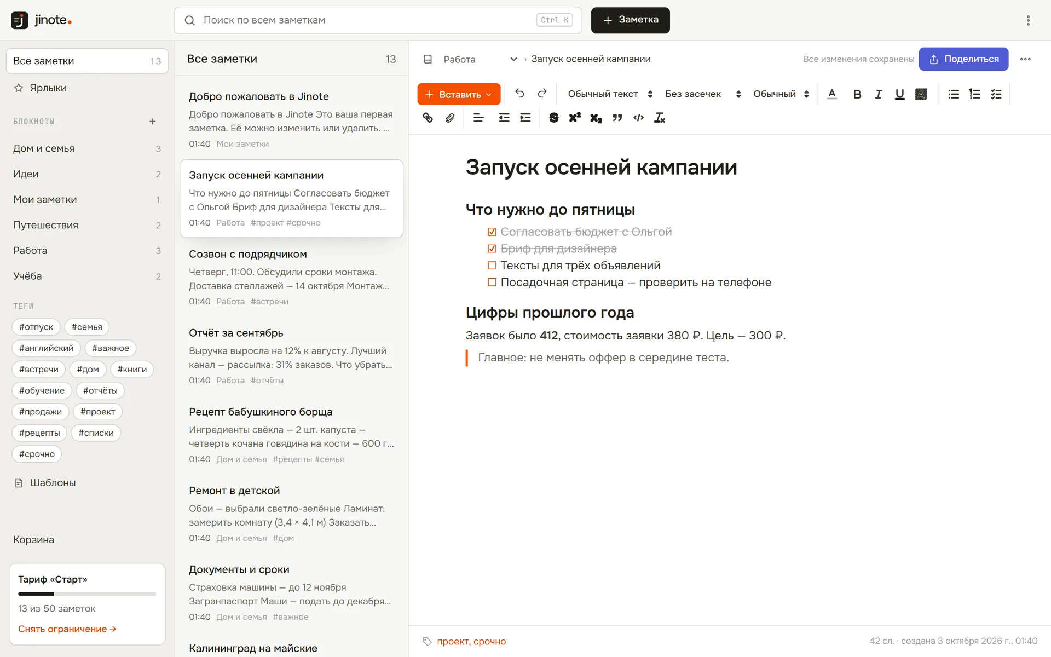Decrease paragraph indent

[x=504, y=118]
